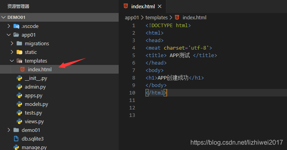Click the Python icon next to __init__.py
Screen dimensions: 287x150
[x=19, y=78]
